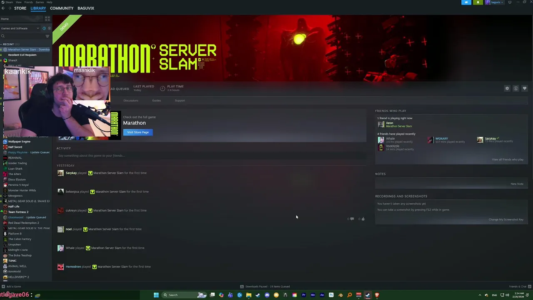Open Brave browser from the Windows taskbar
Screen dimensions: 533x300
(x=377, y=295)
